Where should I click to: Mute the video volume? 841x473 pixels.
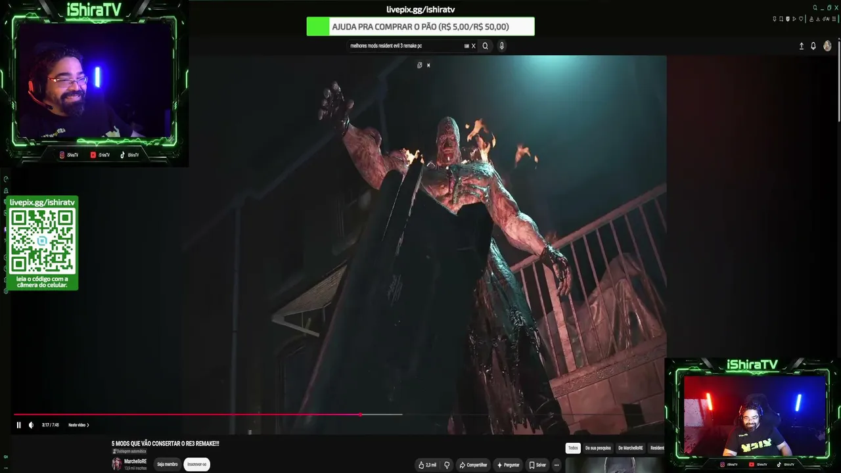tap(31, 425)
